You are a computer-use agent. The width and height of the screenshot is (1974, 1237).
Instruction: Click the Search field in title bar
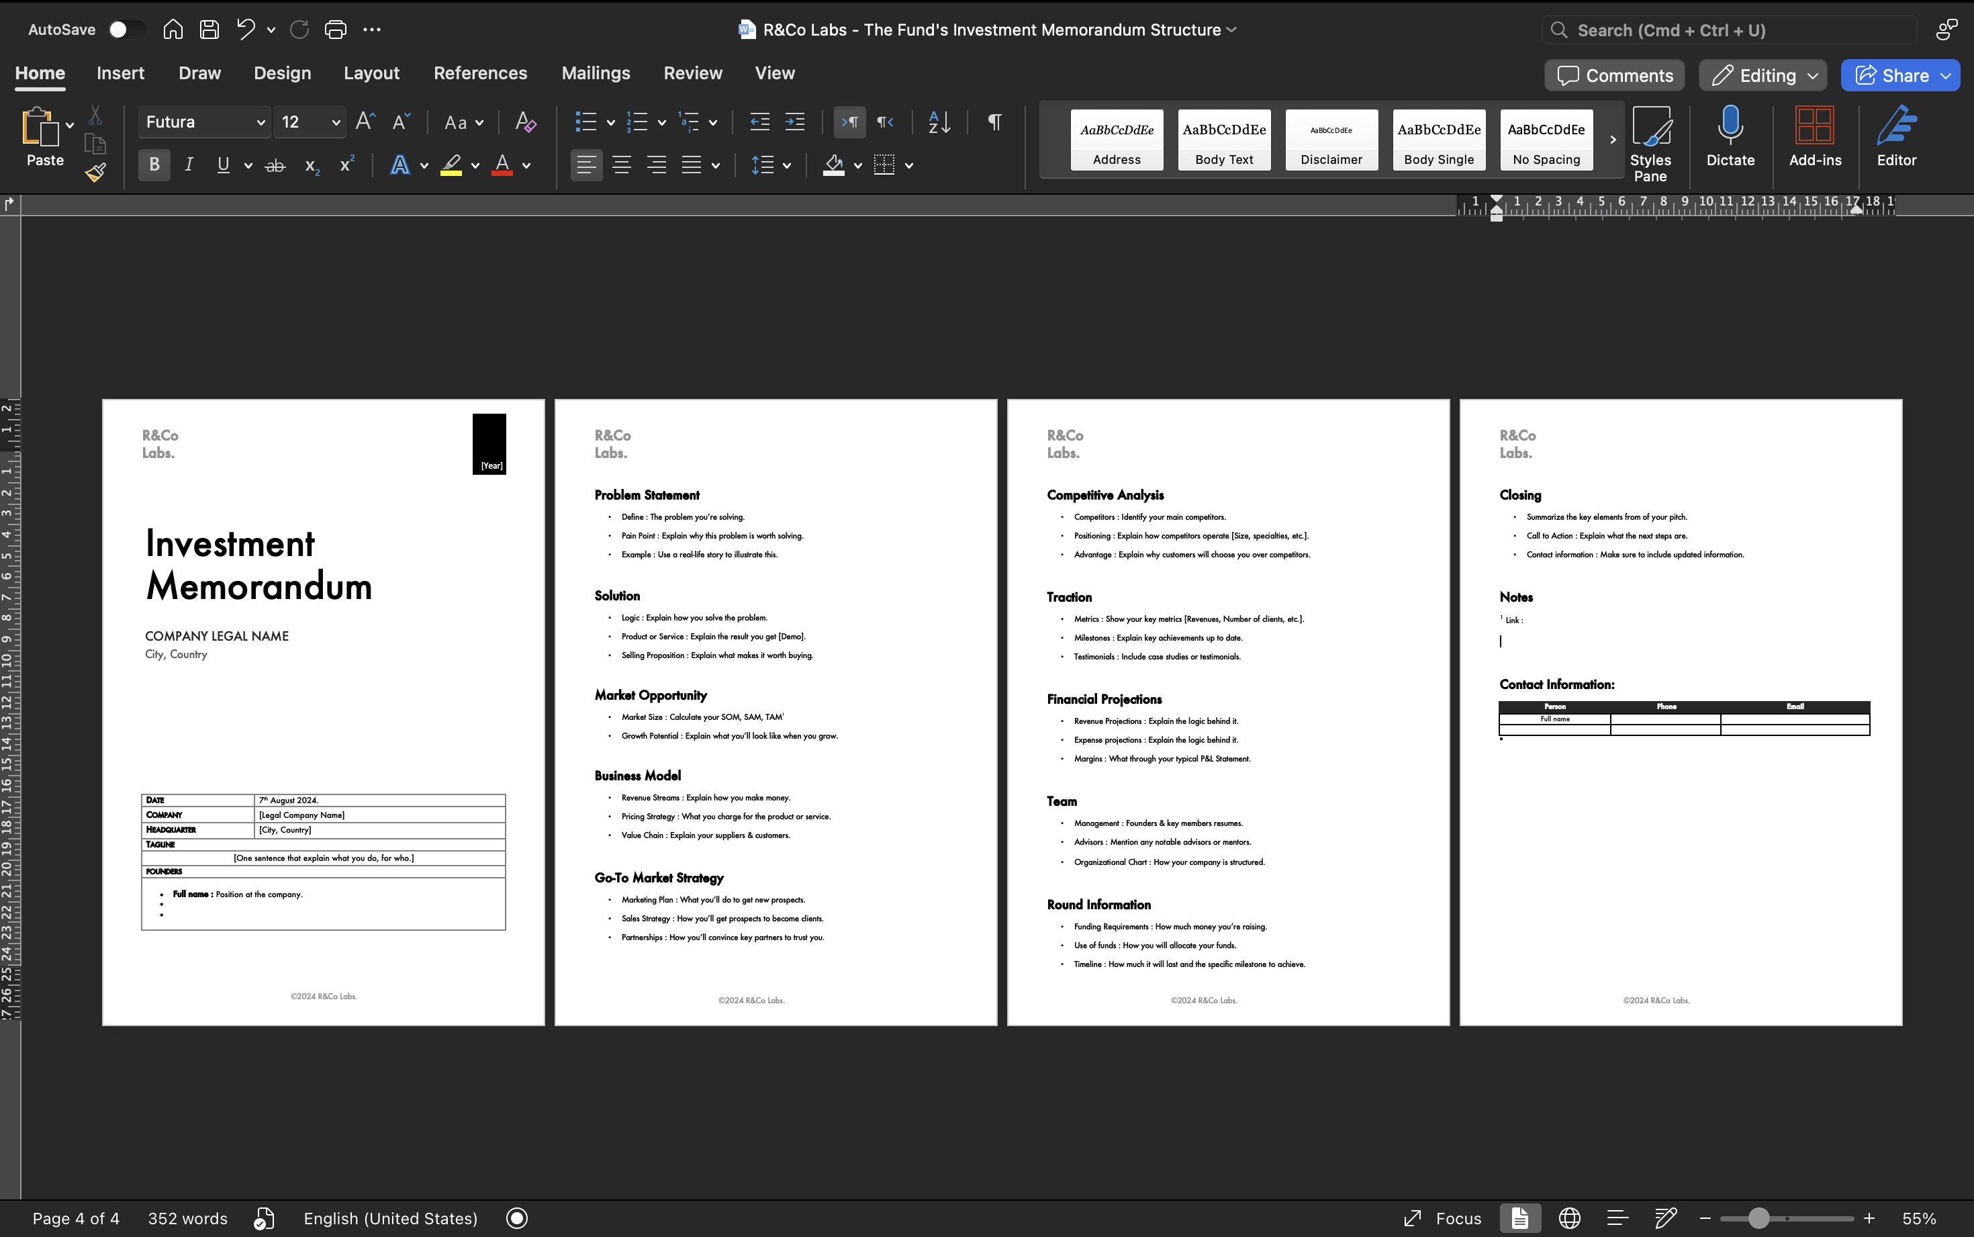point(1730,30)
